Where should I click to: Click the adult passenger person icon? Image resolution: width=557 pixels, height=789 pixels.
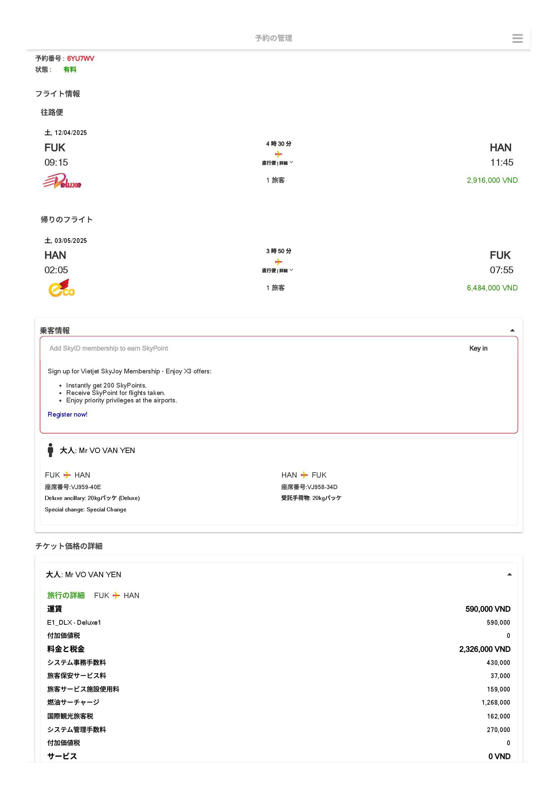(51, 450)
